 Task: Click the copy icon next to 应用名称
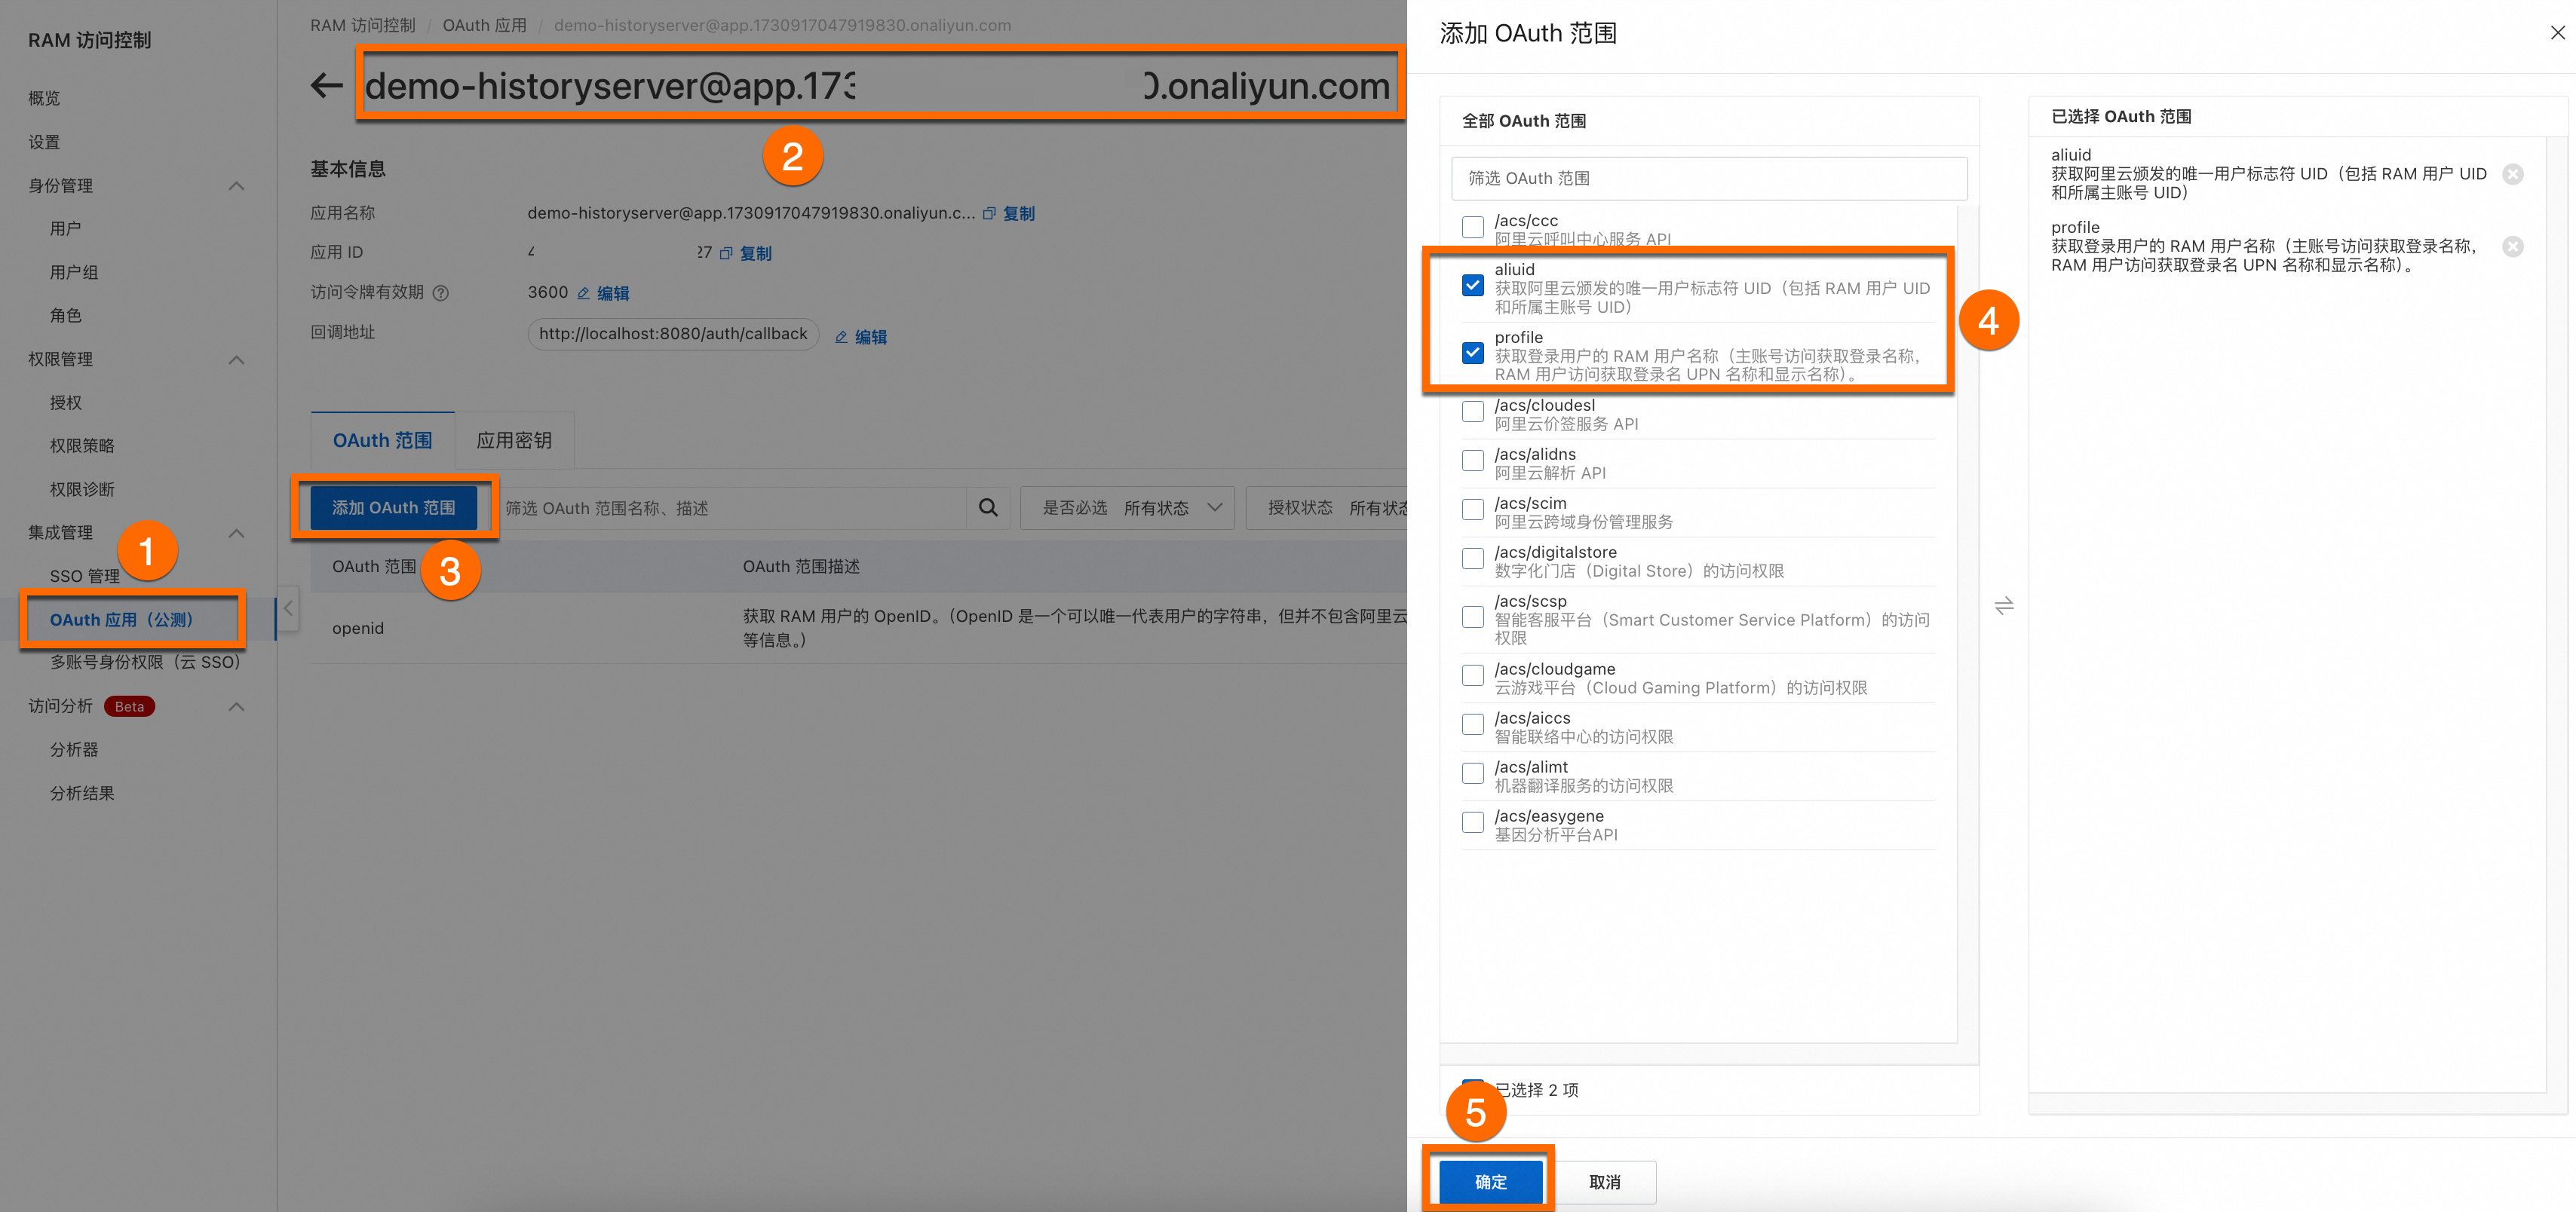pos(989,214)
